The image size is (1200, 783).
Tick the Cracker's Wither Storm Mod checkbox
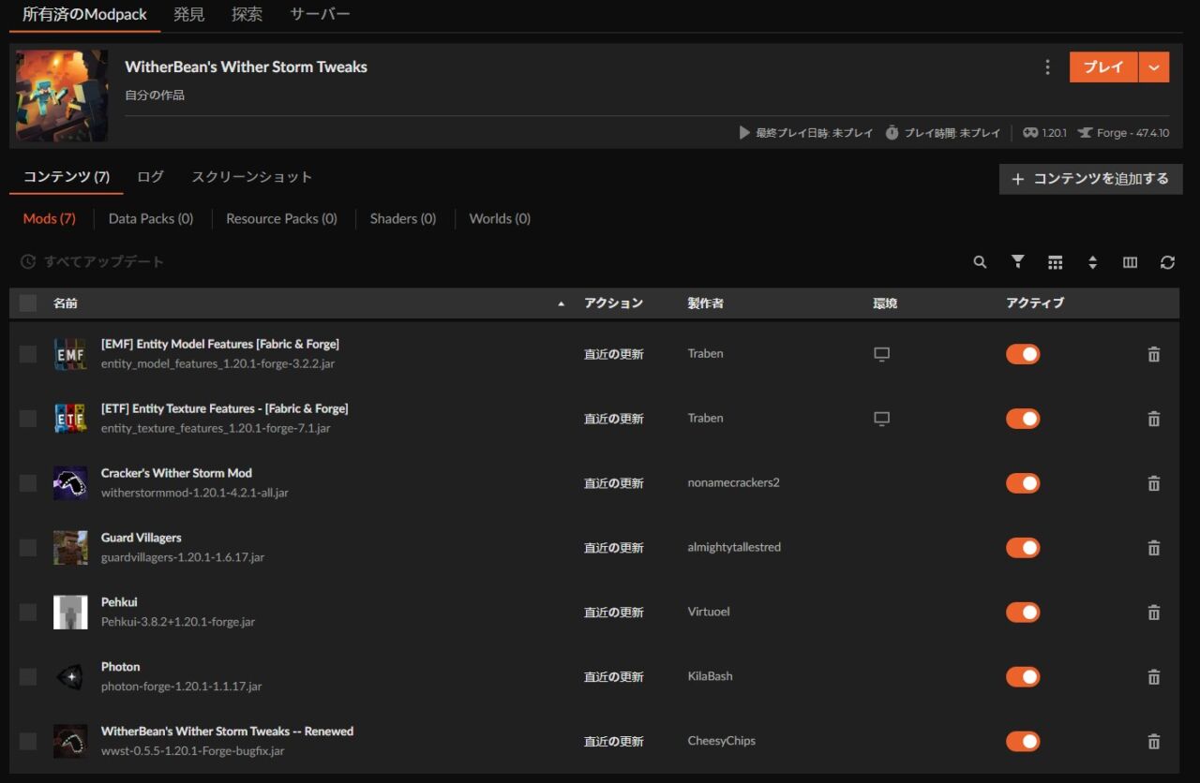[x=28, y=483]
